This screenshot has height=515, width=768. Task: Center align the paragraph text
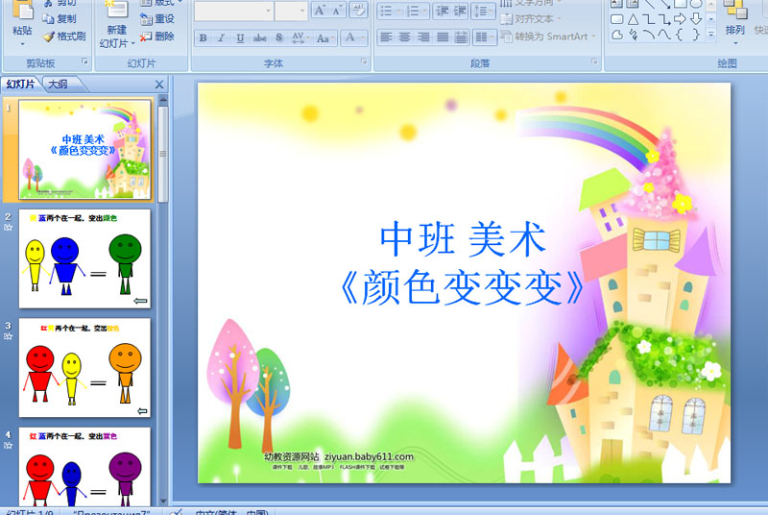[404, 37]
